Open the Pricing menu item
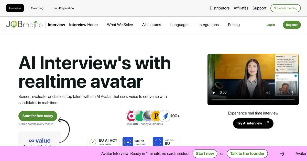 [x=234, y=25]
